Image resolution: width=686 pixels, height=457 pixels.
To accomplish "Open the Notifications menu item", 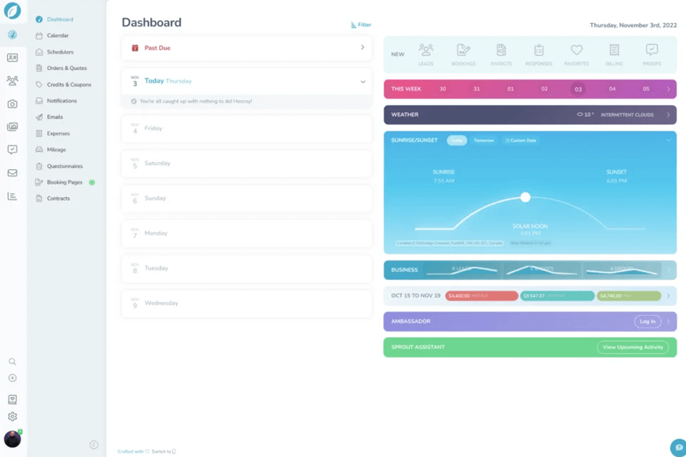I will (x=61, y=101).
